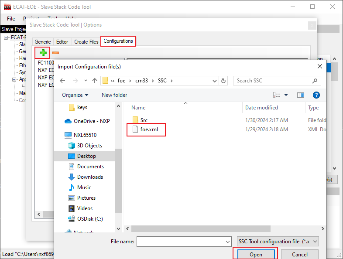This screenshot has height=259, width=343.
Task: Expand the File name history dropdown
Action: [x=228, y=242]
